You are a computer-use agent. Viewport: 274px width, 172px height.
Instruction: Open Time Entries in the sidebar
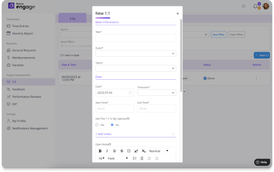click(x=20, y=26)
